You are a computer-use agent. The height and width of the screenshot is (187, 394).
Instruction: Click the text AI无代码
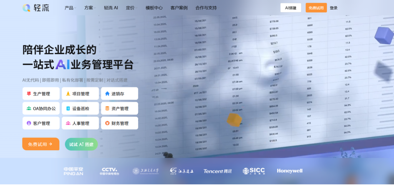click(x=31, y=80)
